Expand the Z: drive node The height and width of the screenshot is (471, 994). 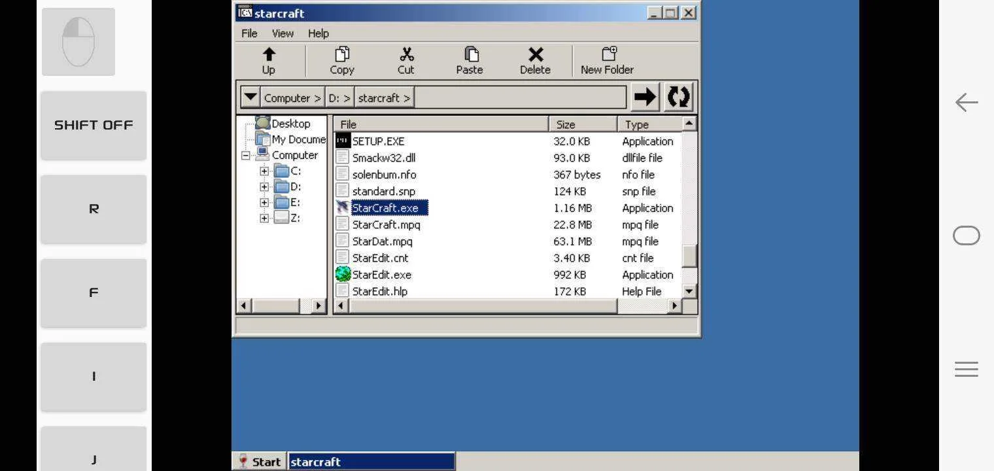(264, 218)
